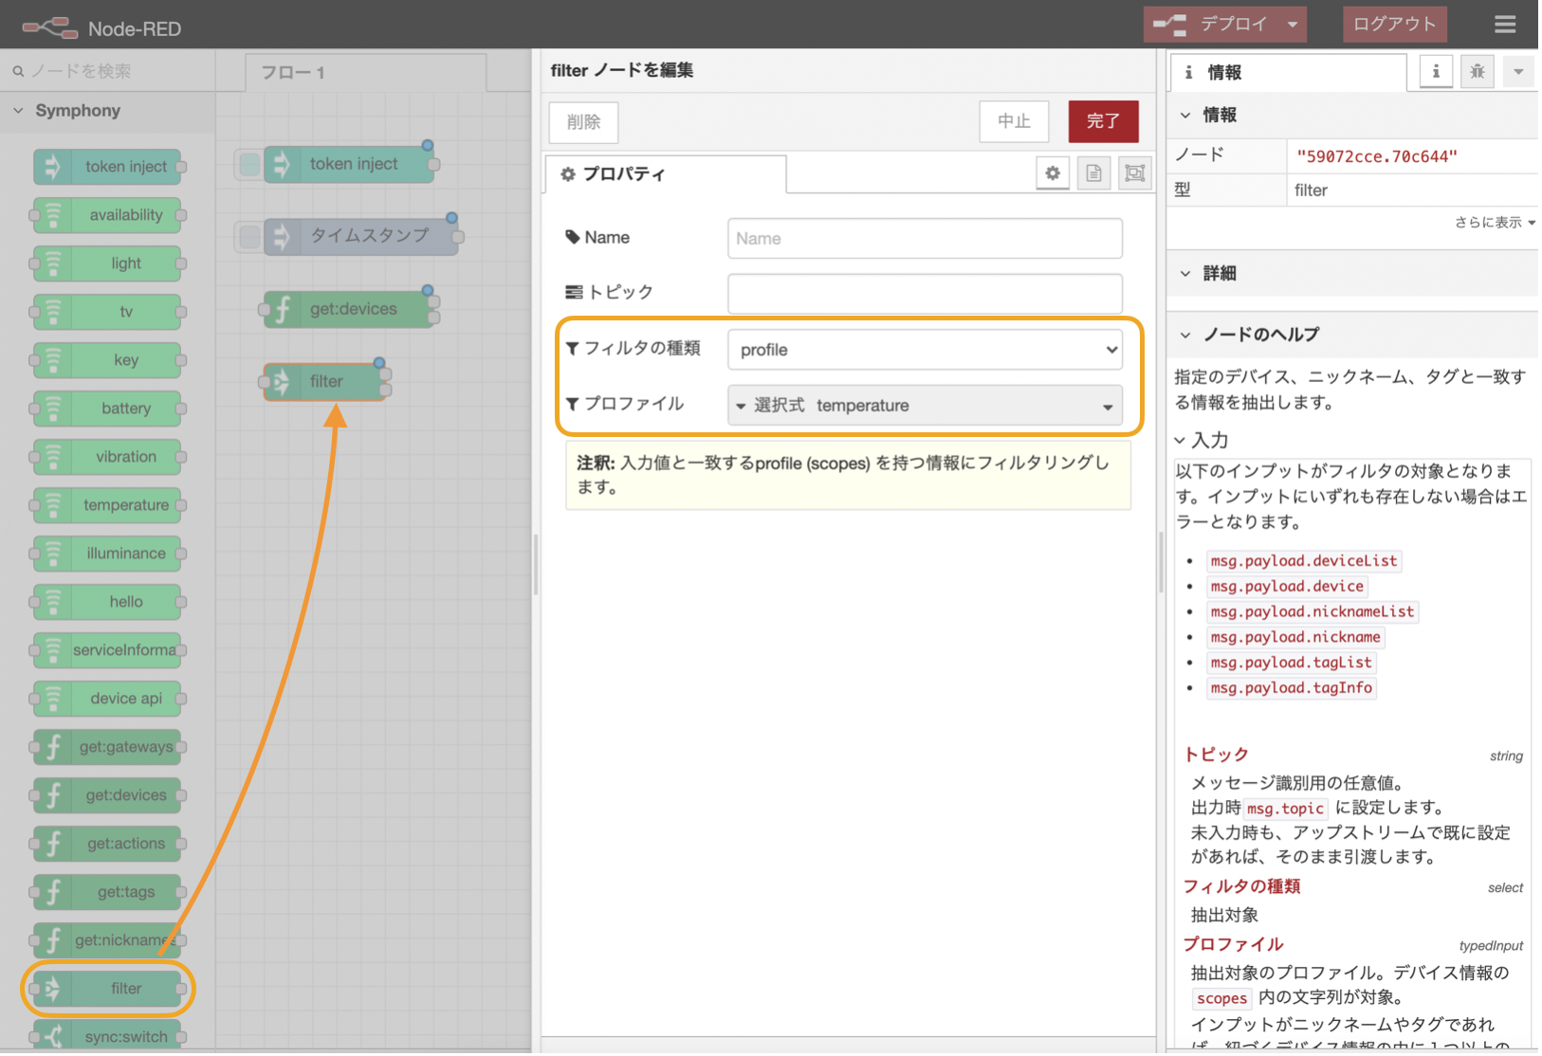Switch to the フロー 1 flow tab

[x=365, y=73]
